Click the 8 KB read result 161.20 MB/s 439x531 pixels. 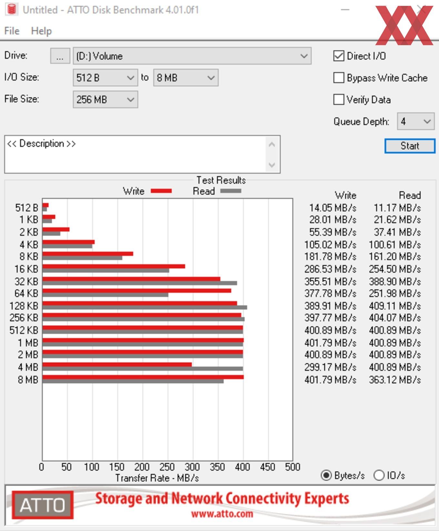click(x=395, y=257)
